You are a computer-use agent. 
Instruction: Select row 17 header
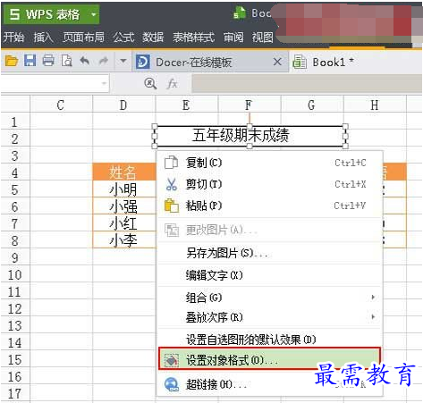tap(15, 393)
